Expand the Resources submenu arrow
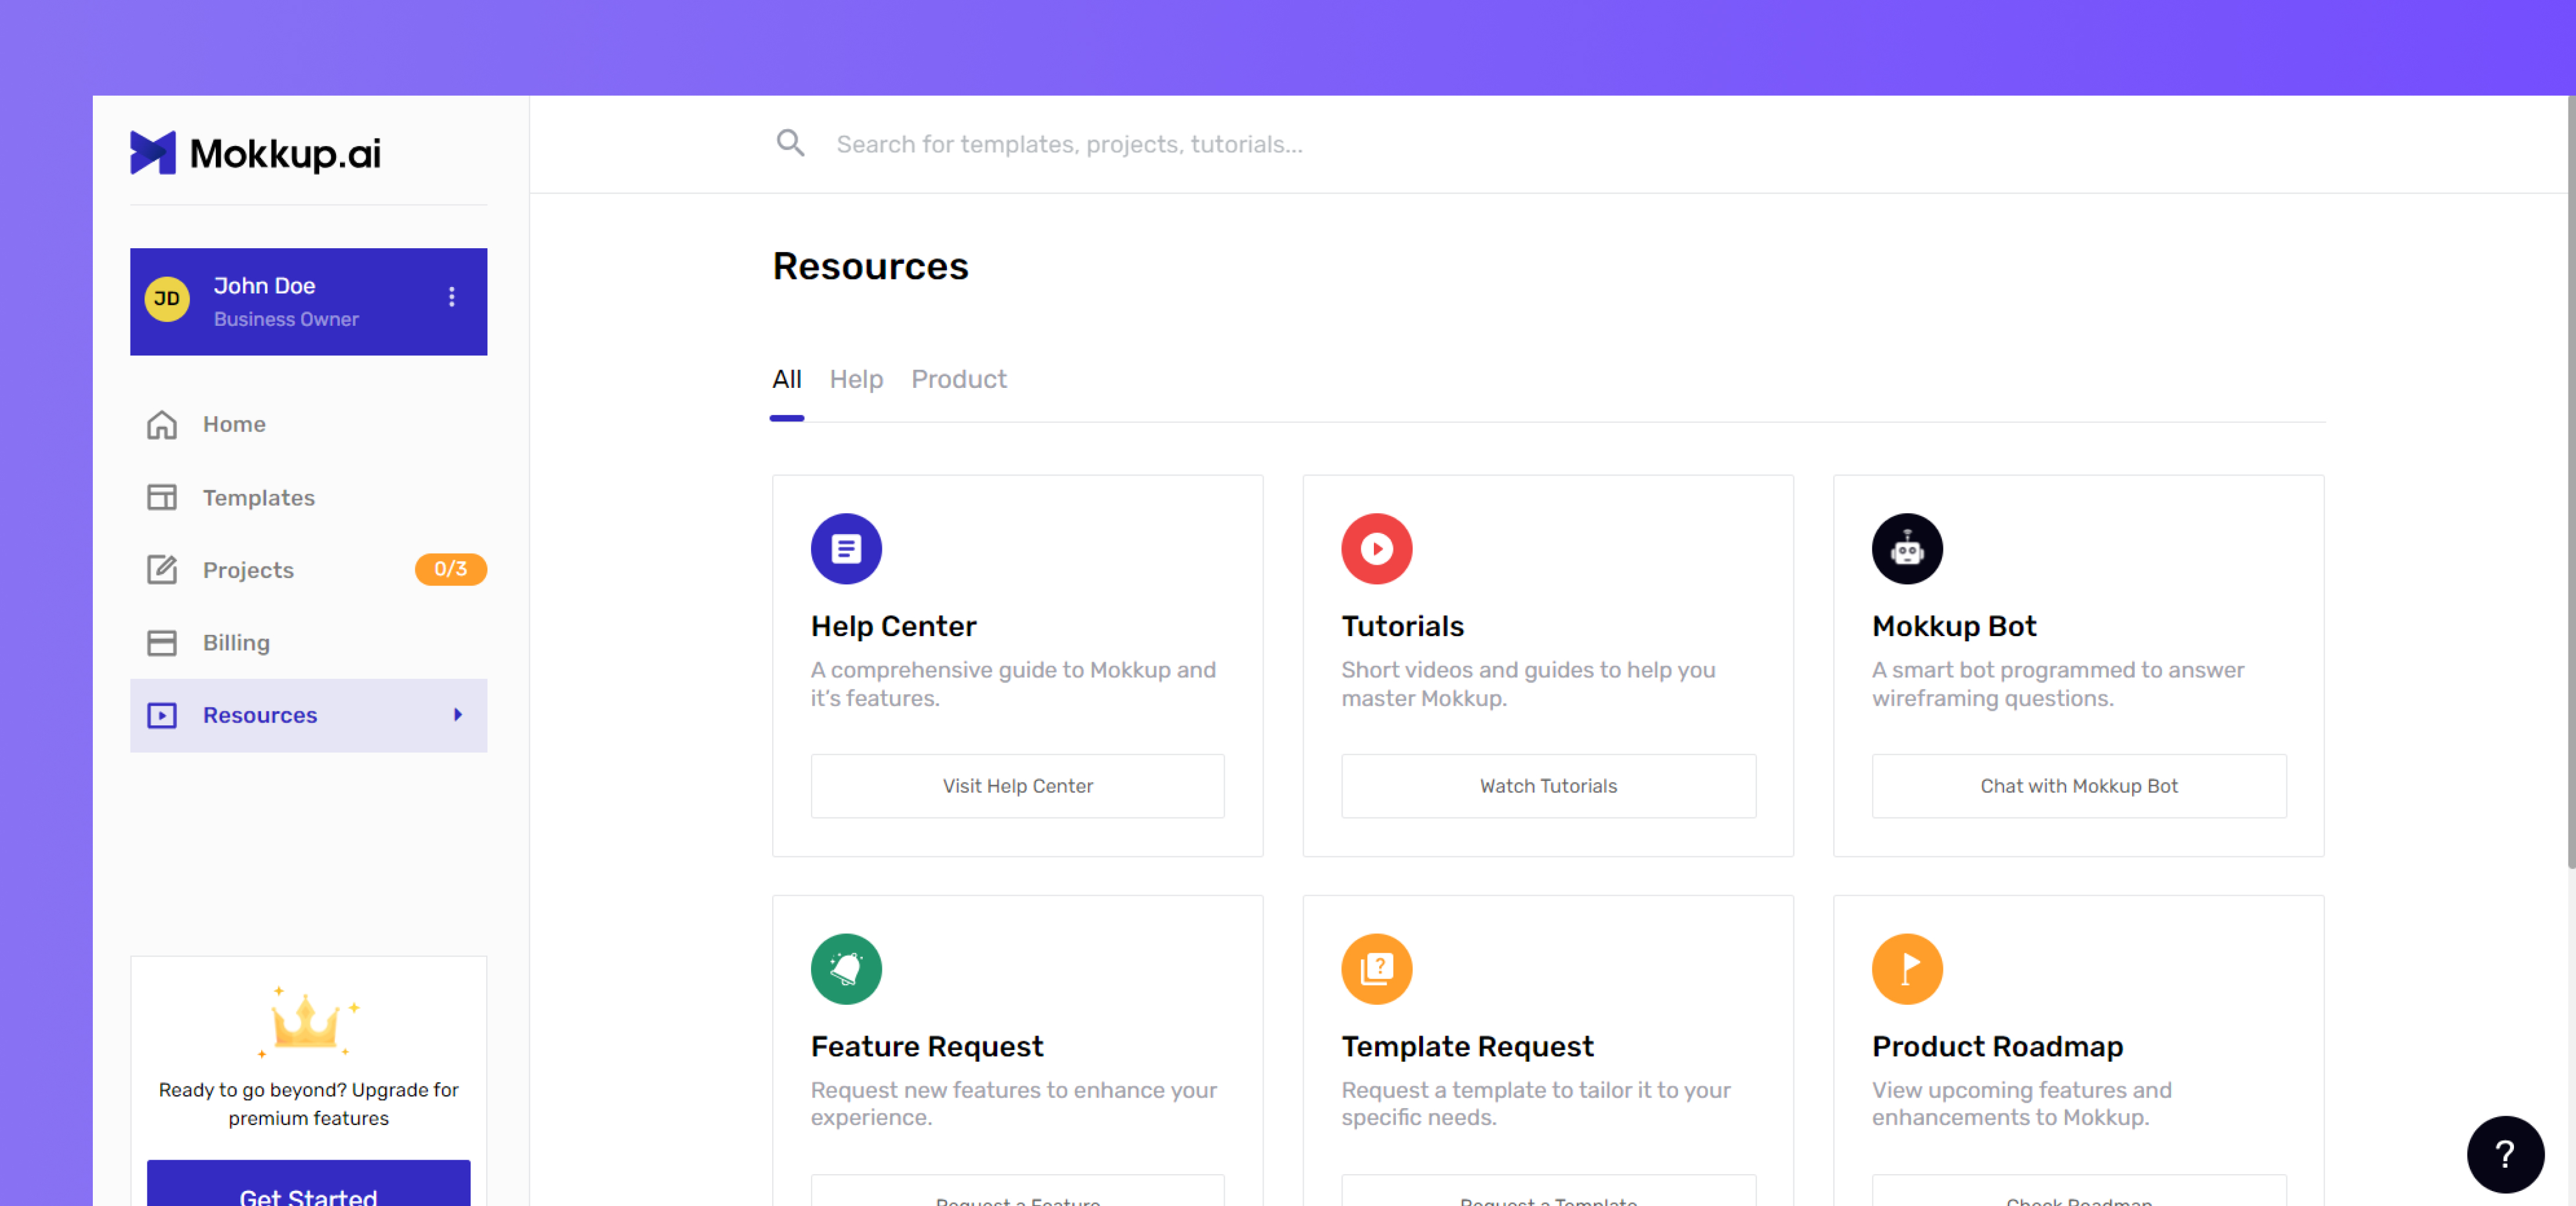 [458, 714]
